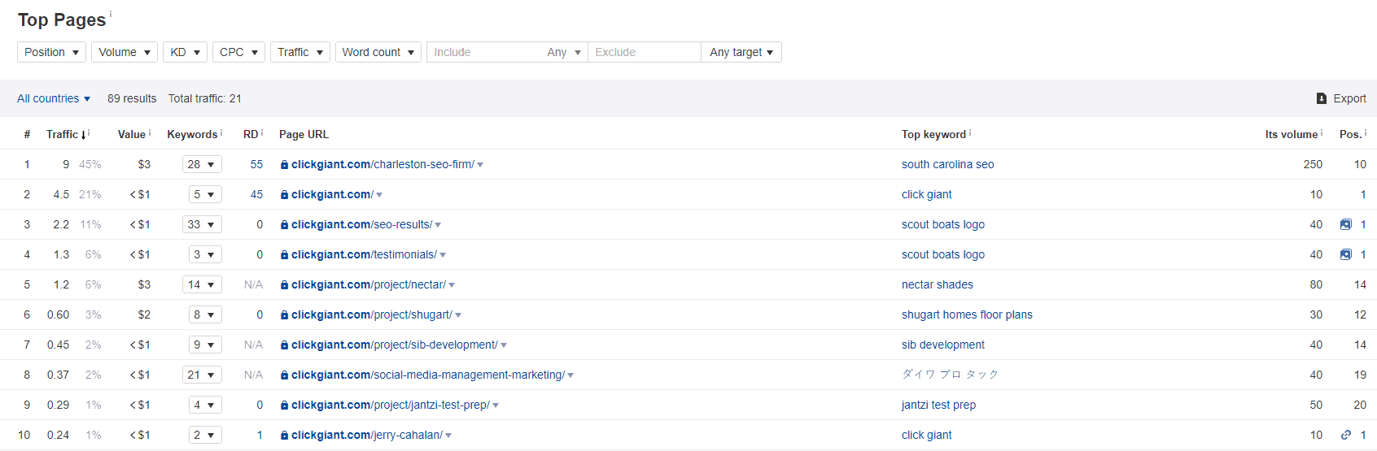Screen dimensions: 1377x451
Task: Click the Total traffic: 21 text
Action: pos(205,98)
